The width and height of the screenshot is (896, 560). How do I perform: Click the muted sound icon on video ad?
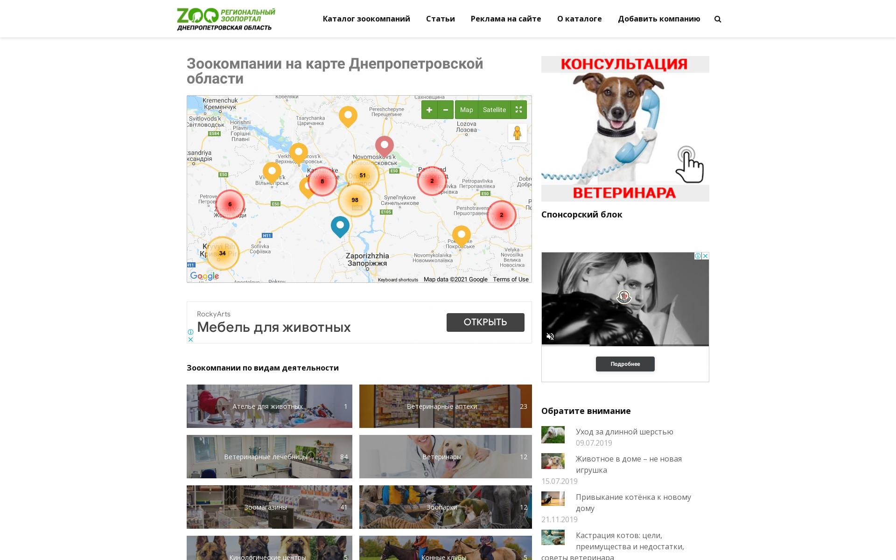(550, 336)
